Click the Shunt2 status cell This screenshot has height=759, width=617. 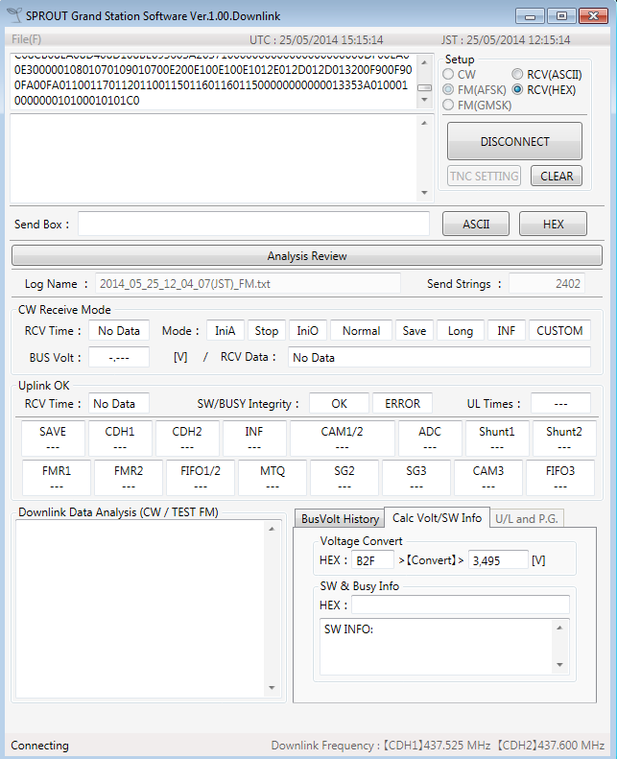564,439
